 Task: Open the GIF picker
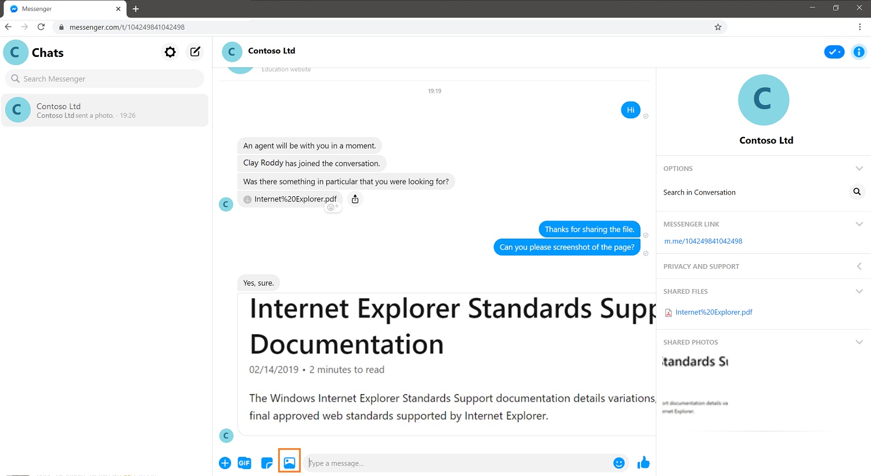244,463
